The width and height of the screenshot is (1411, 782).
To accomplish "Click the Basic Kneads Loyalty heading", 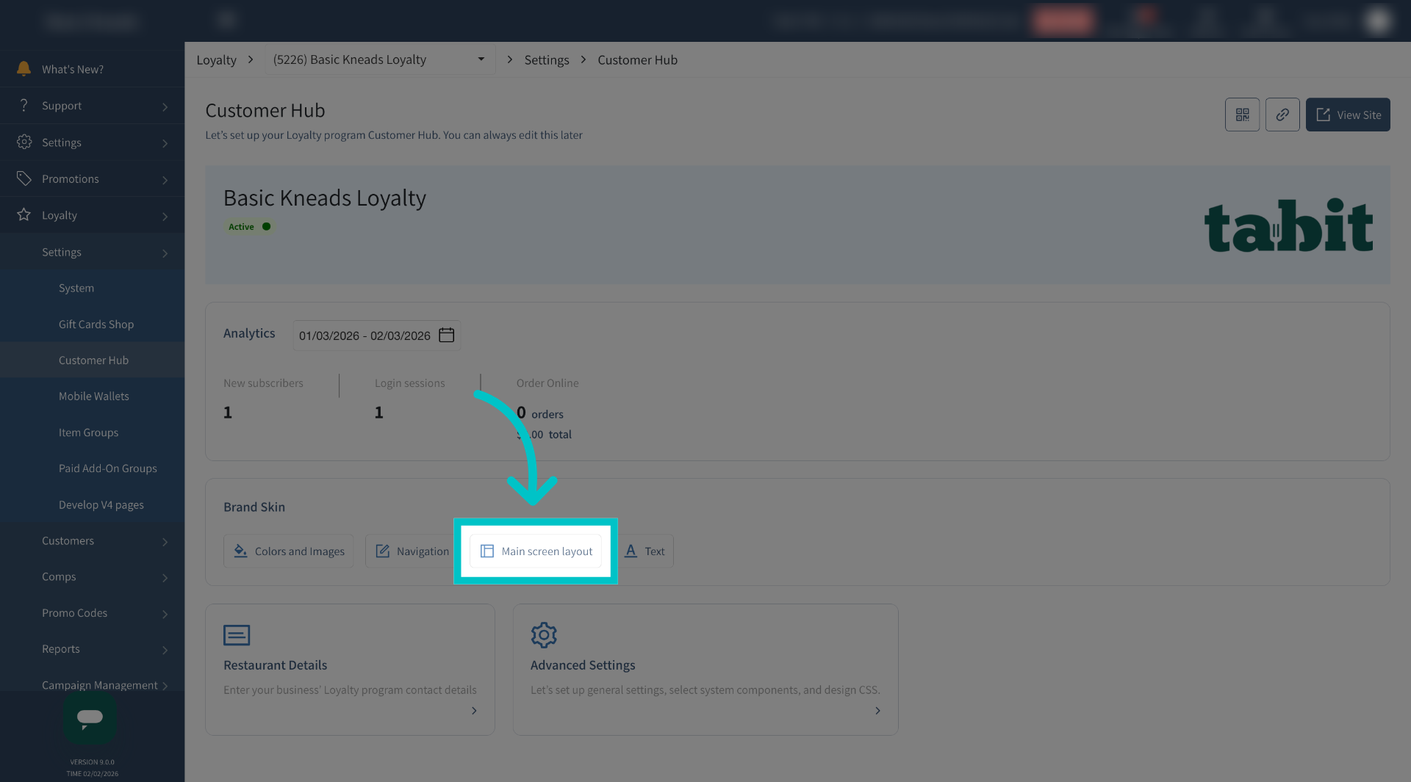I will tap(325, 198).
